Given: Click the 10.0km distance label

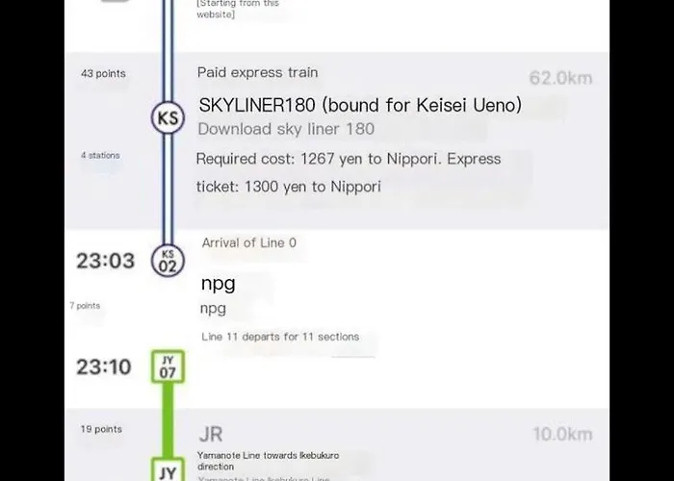Looking at the screenshot, I should click(x=562, y=434).
